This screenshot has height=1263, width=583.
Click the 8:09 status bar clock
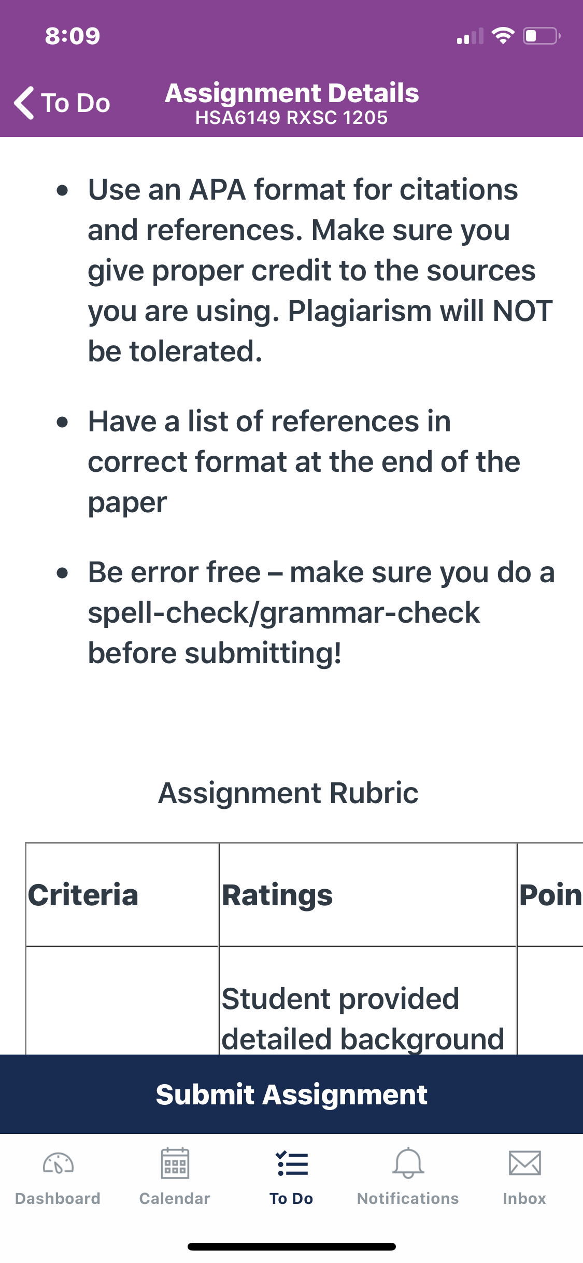[x=73, y=36]
